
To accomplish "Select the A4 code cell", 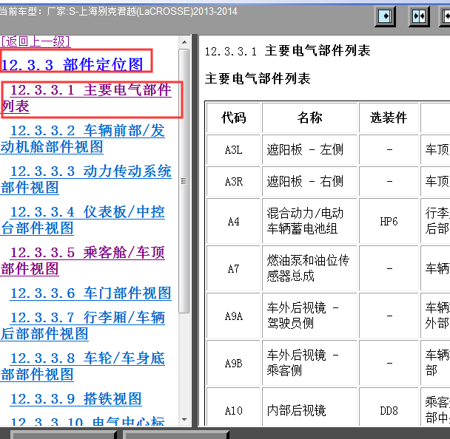I will click(x=233, y=221).
